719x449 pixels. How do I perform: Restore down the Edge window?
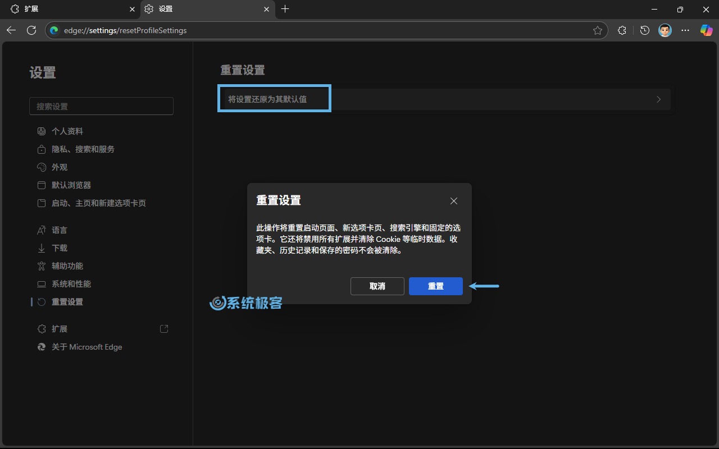680,9
